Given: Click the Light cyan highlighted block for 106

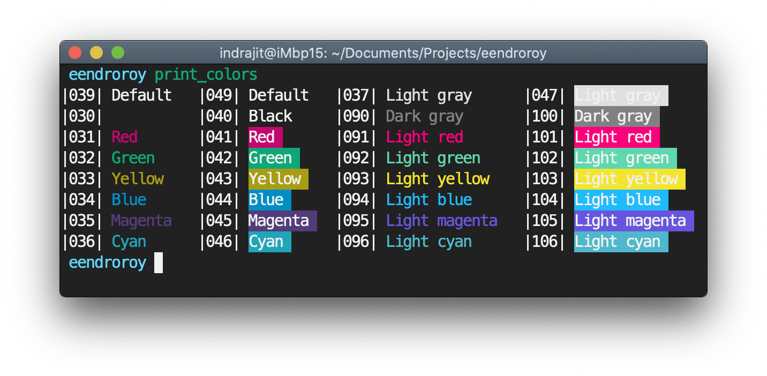Looking at the screenshot, I should pyautogui.click(x=621, y=242).
